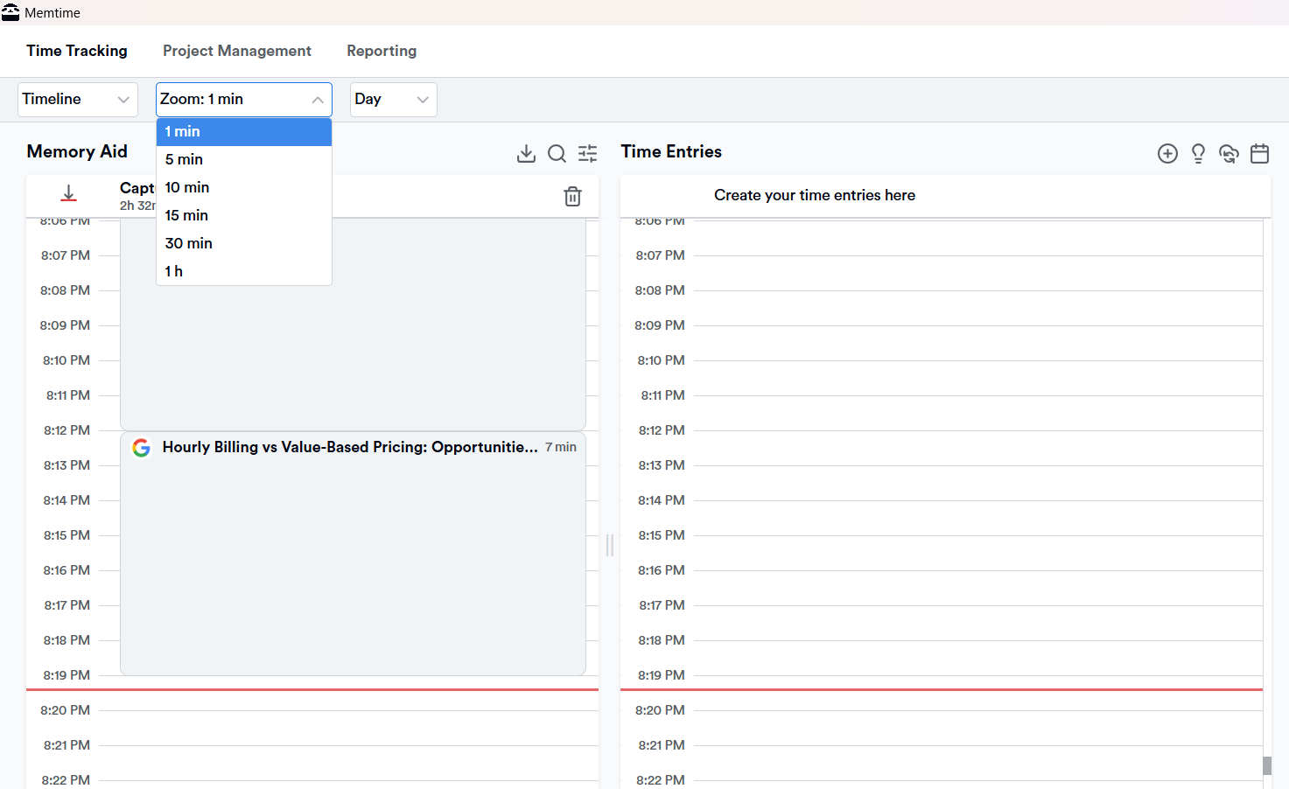Click Create your time entries here text
The height and width of the screenshot is (789, 1289).
point(815,195)
